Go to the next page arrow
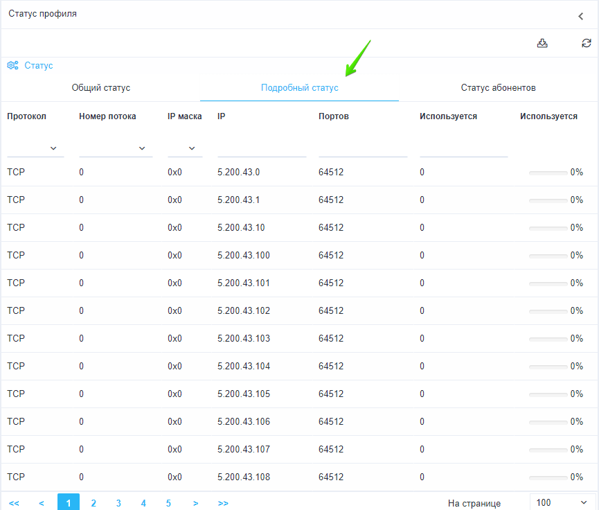The width and height of the screenshot is (599, 510). 196,503
